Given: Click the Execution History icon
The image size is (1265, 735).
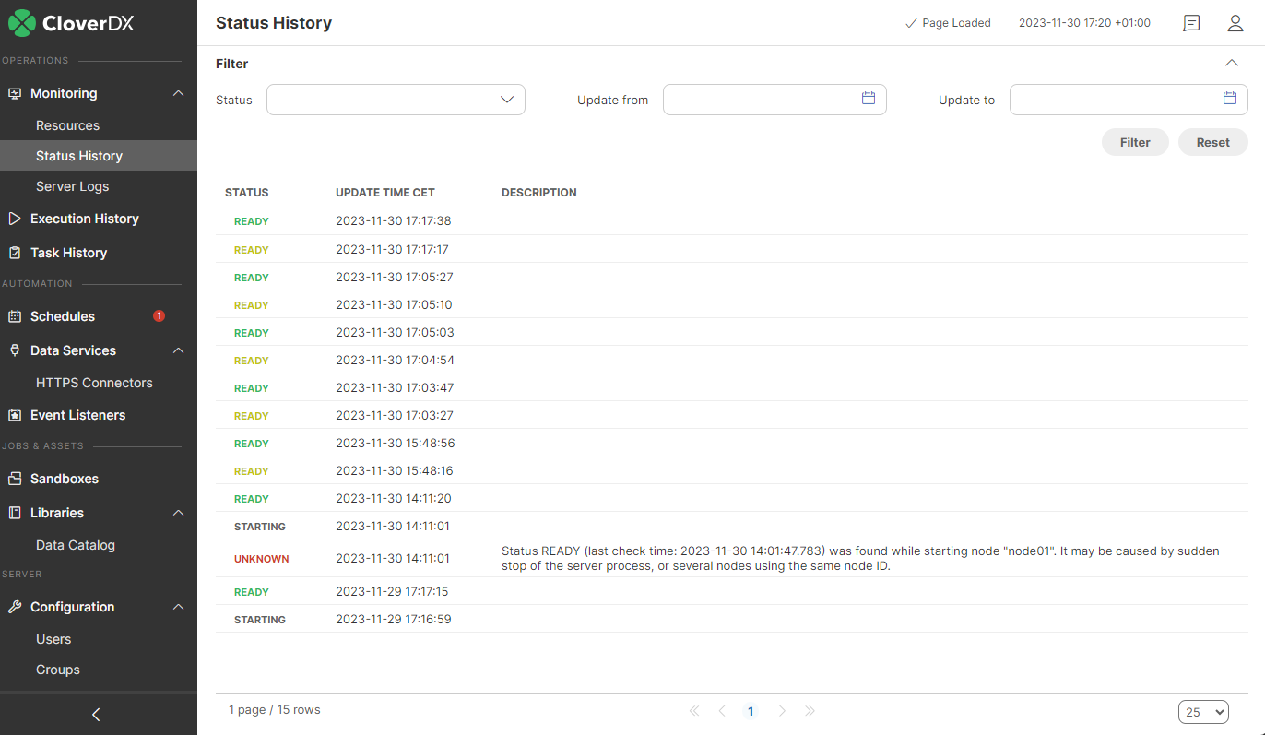Looking at the screenshot, I should point(13,219).
